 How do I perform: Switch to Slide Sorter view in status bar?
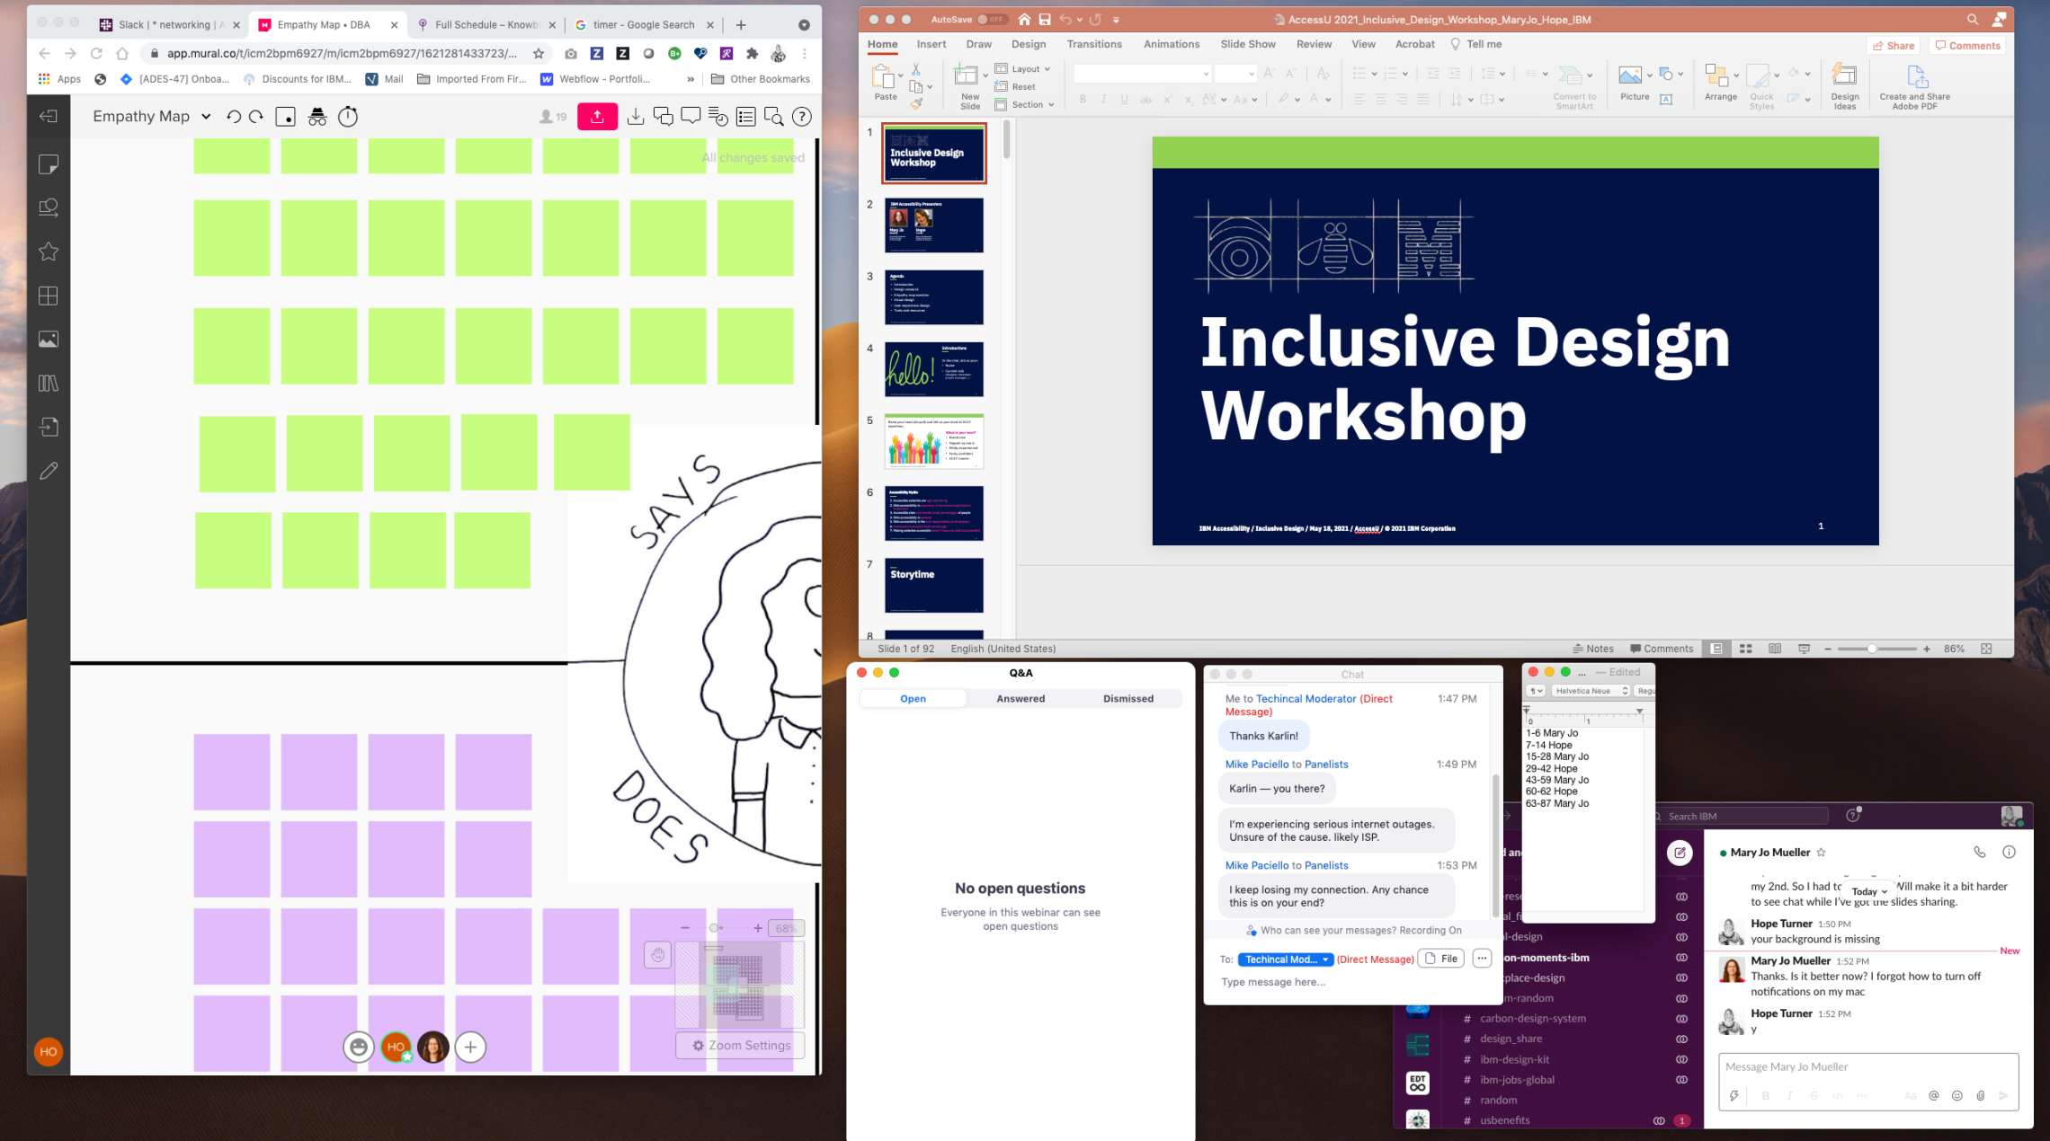tap(1745, 649)
